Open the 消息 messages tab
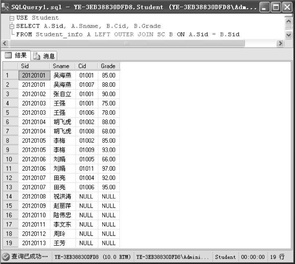The height and width of the screenshot is (264, 295). (44, 56)
